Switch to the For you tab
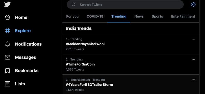205x94 pixels. click(73, 16)
